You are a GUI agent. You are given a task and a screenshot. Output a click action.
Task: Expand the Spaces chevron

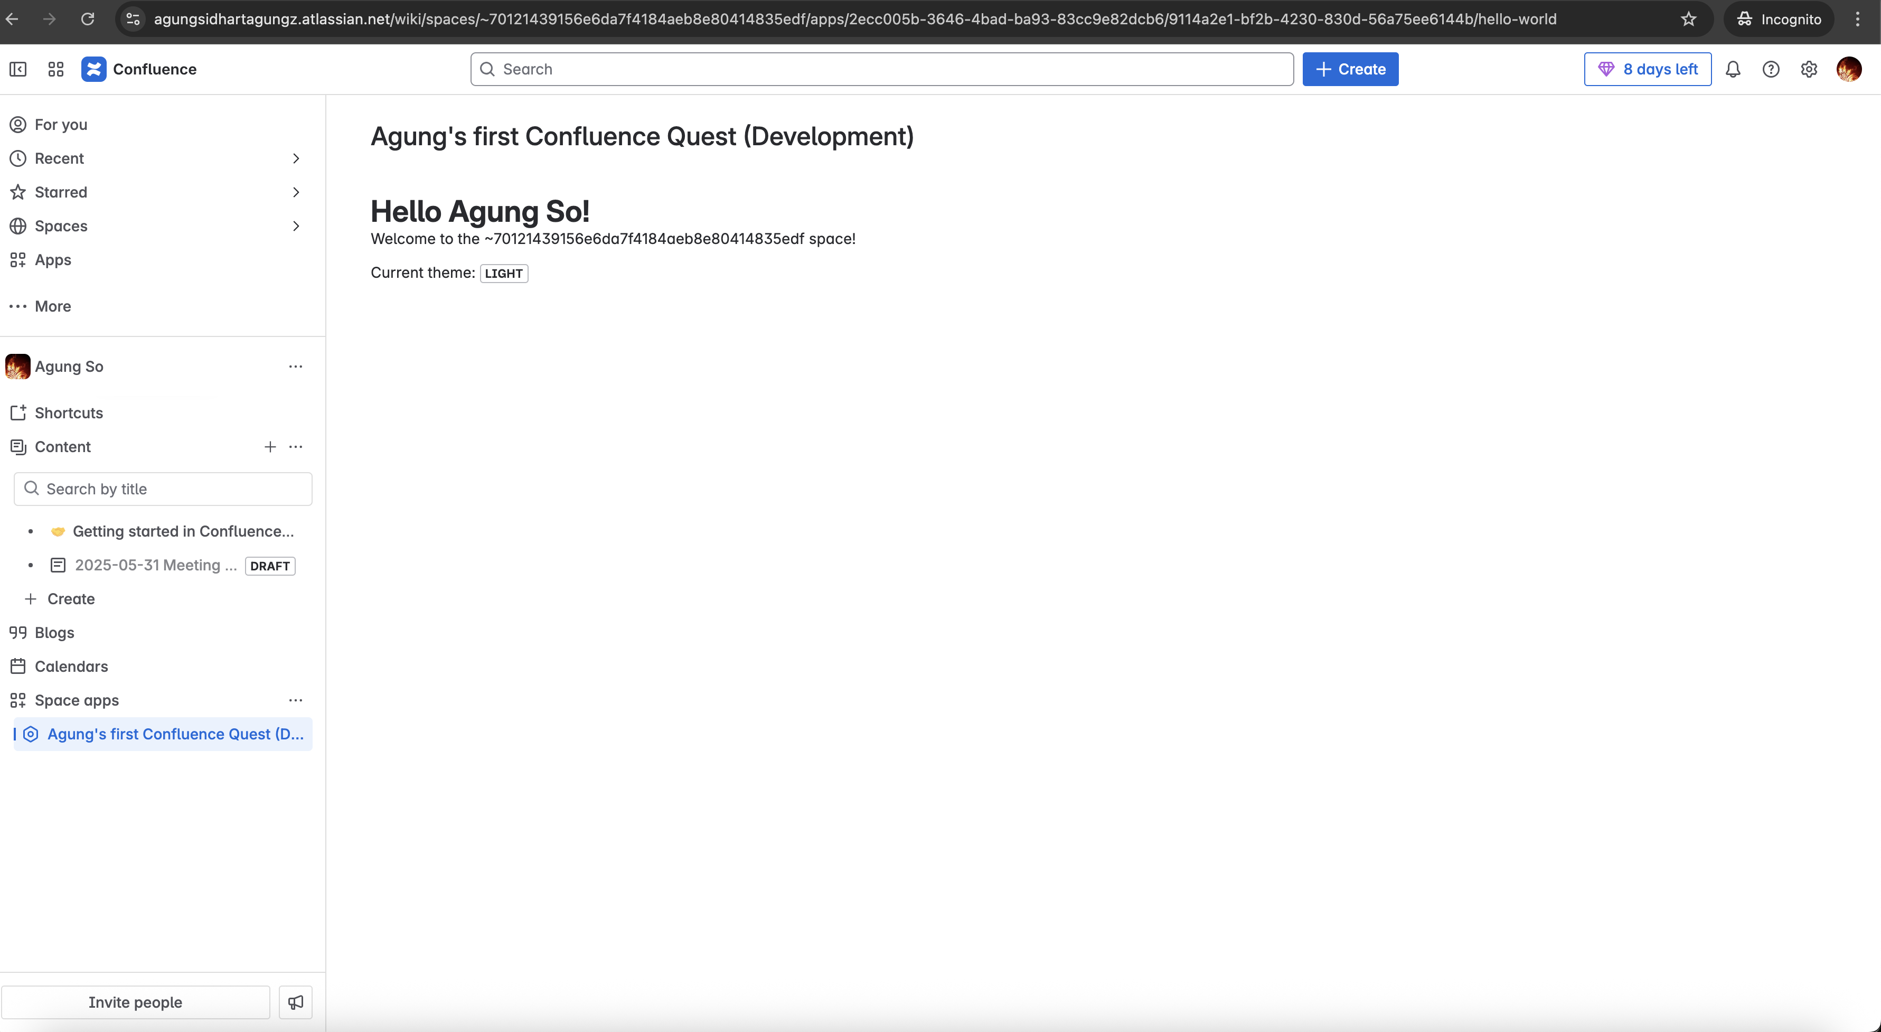[x=296, y=227]
